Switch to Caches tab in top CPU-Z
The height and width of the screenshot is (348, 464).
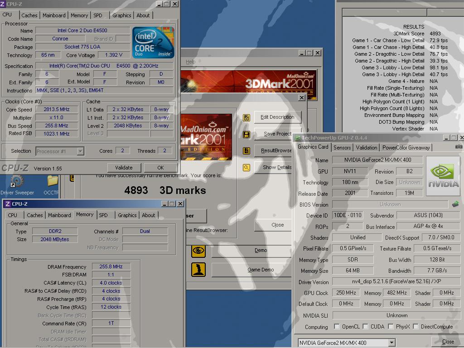click(29, 15)
